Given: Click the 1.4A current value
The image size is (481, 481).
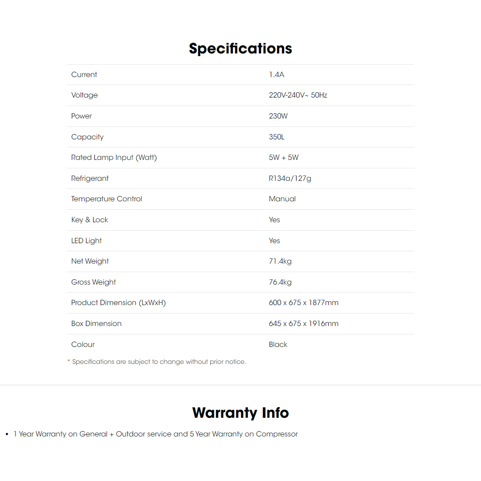Looking at the screenshot, I should pyautogui.click(x=277, y=75).
